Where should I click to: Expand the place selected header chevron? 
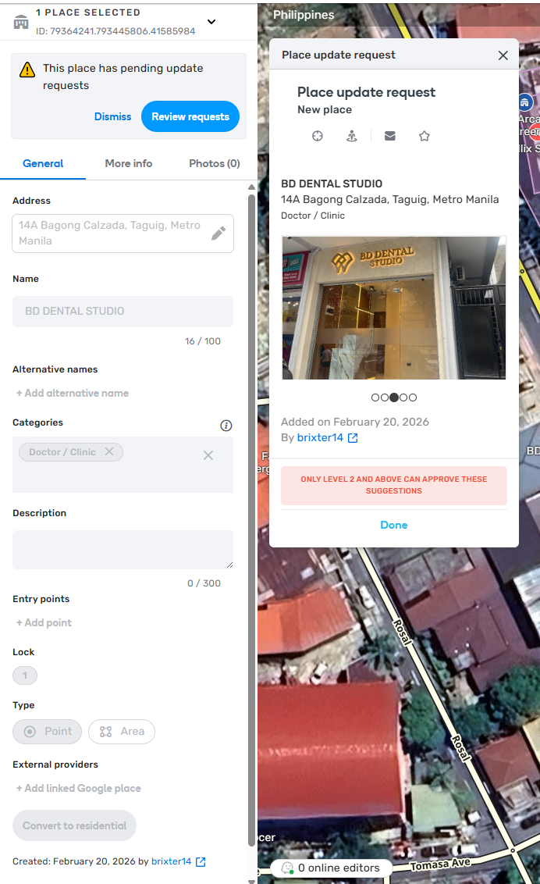click(211, 22)
